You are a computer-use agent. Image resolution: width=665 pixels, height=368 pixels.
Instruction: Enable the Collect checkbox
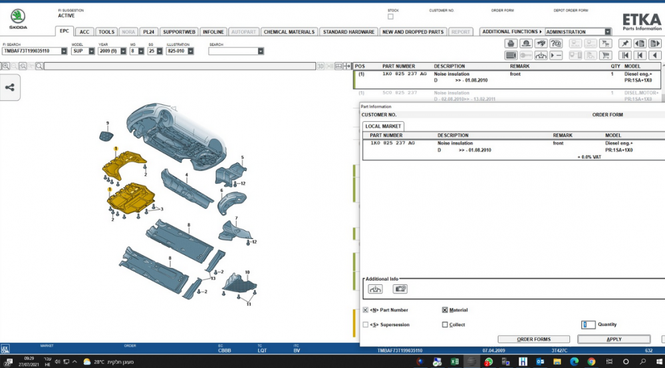pyautogui.click(x=445, y=325)
